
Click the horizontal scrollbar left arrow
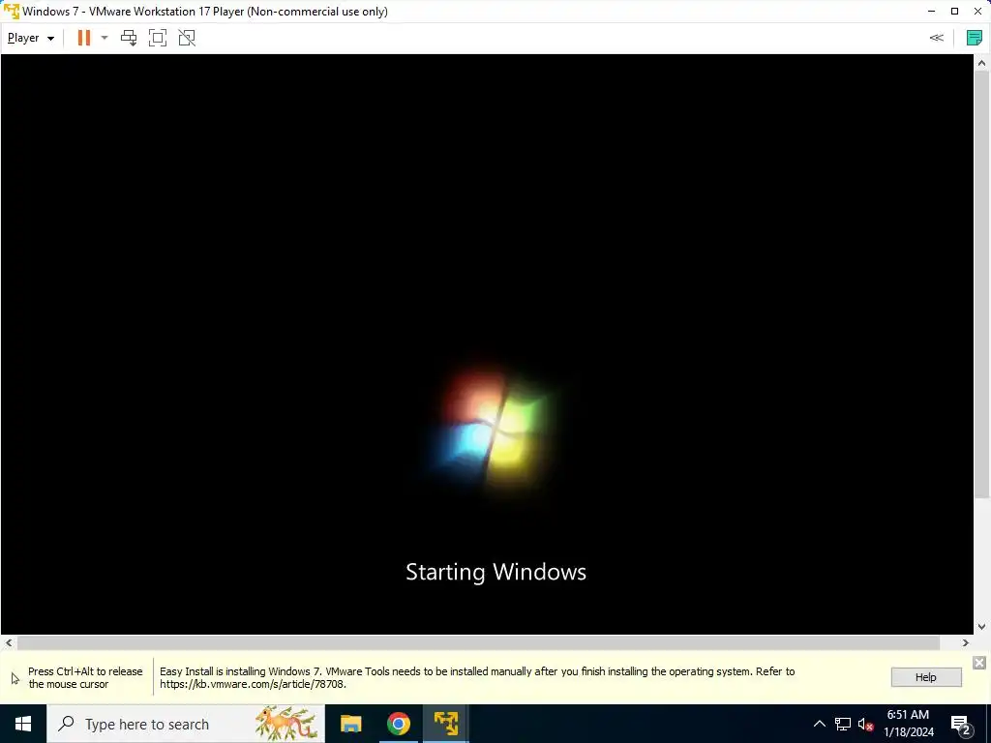[8, 642]
